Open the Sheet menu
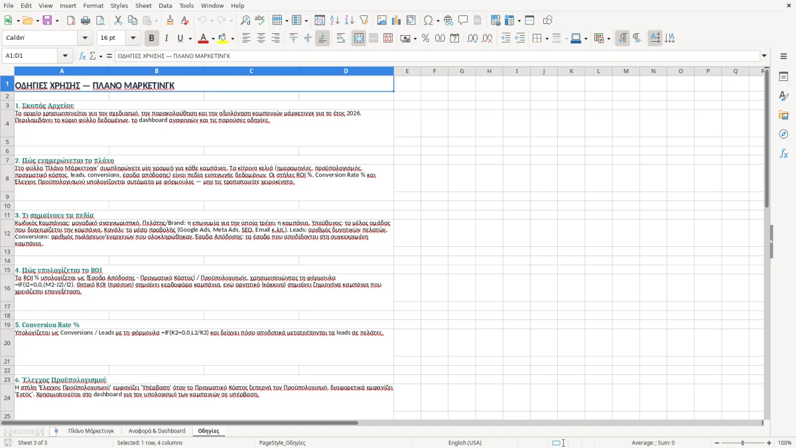The image size is (796, 448). point(143,5)
